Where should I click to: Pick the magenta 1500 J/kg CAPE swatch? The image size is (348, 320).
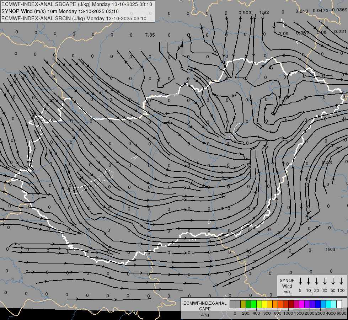point(302,304)
